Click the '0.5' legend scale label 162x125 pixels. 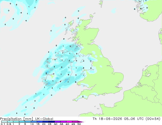pyautogui.click(x=9, y=124)
